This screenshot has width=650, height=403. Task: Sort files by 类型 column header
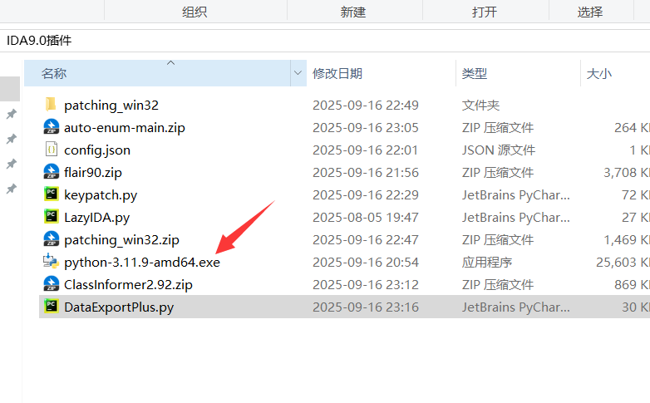tap(474, 73)
